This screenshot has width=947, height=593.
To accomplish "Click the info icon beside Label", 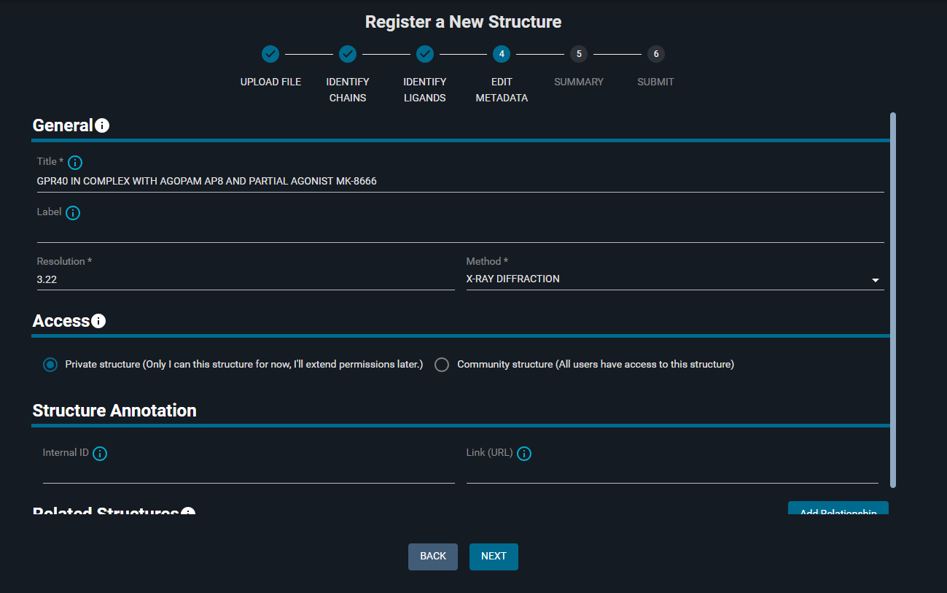I will tap(73, 213).
